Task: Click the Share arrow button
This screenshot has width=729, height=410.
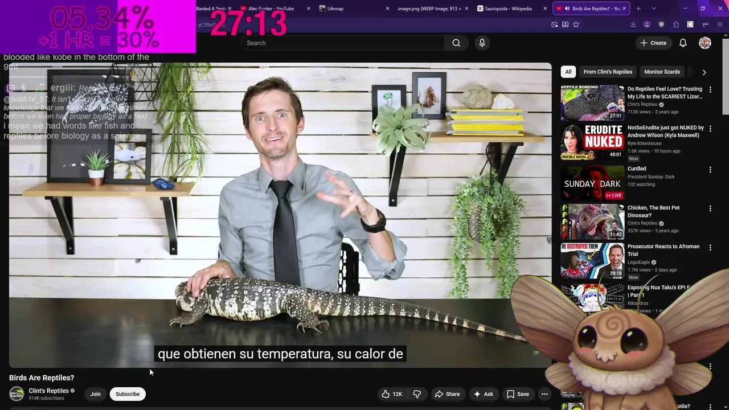Action: [x=447, y=394]
